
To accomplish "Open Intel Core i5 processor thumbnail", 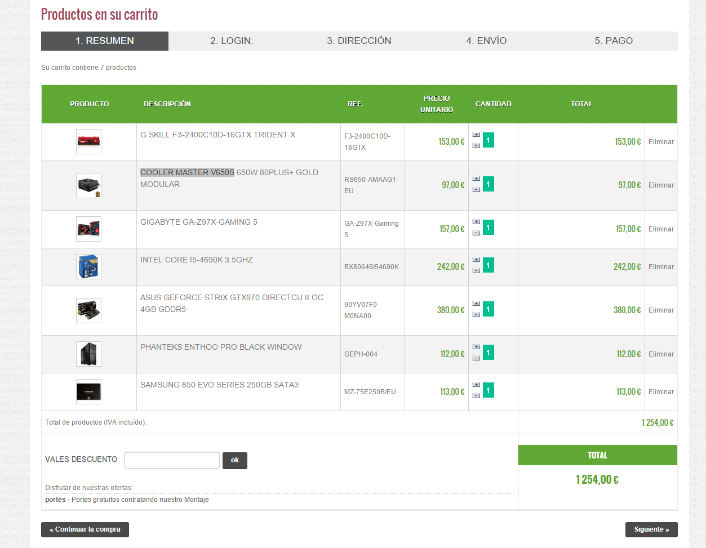I will point(88,267).
